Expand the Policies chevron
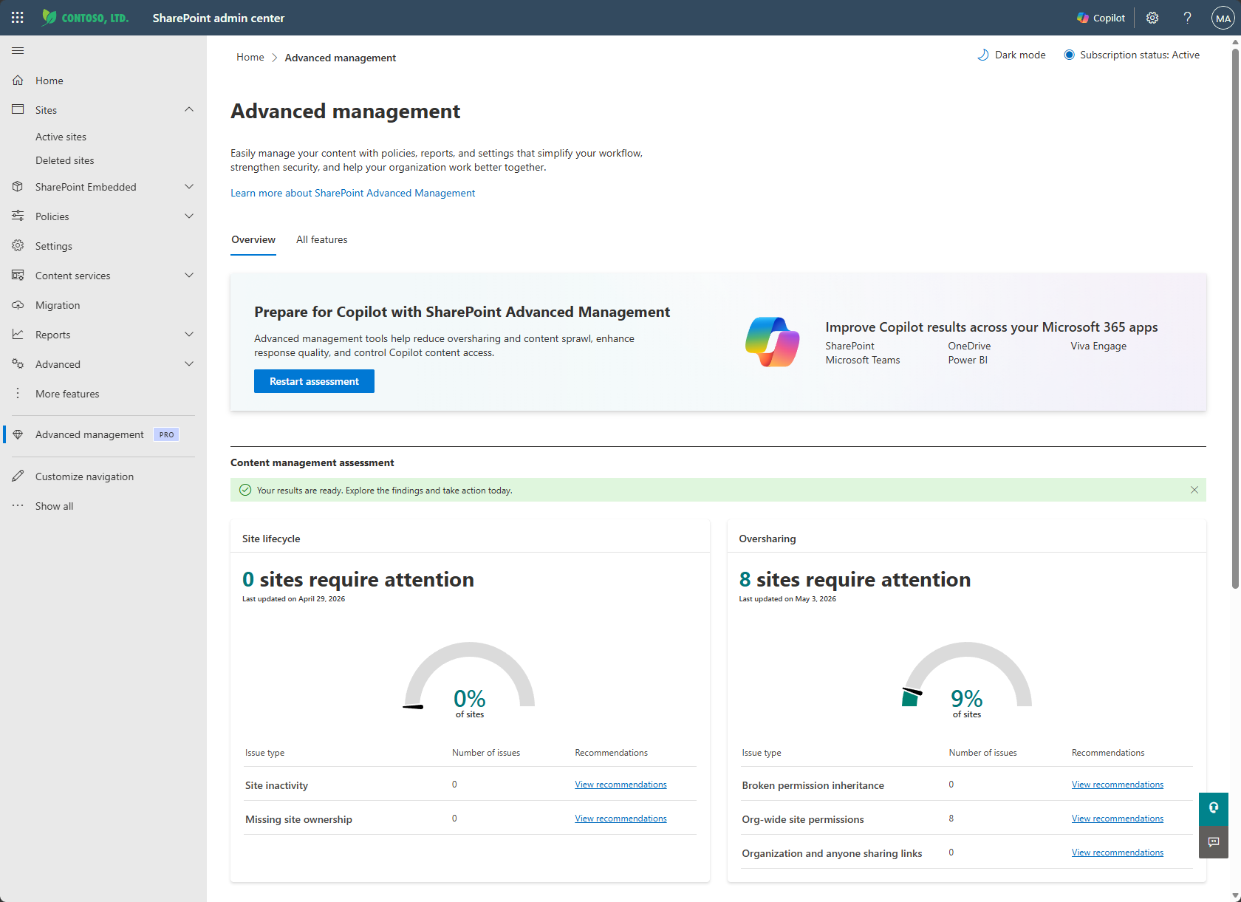 189,216
